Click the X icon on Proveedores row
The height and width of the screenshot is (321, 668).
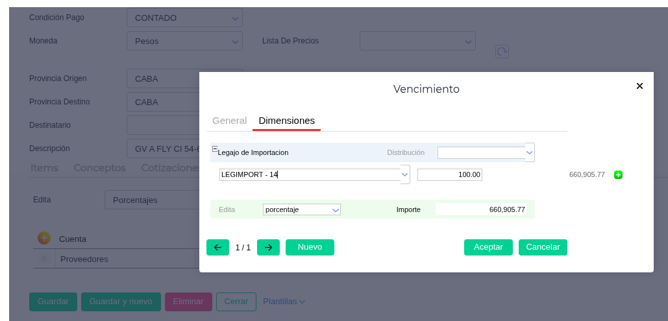[44, 259]
